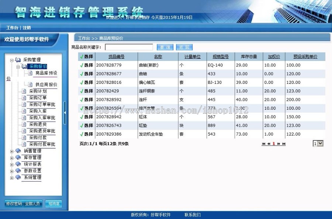Expand the 库存管理 tree node
Image resolution: width=332 pixels, height=219 pixels.
point(12,158)
